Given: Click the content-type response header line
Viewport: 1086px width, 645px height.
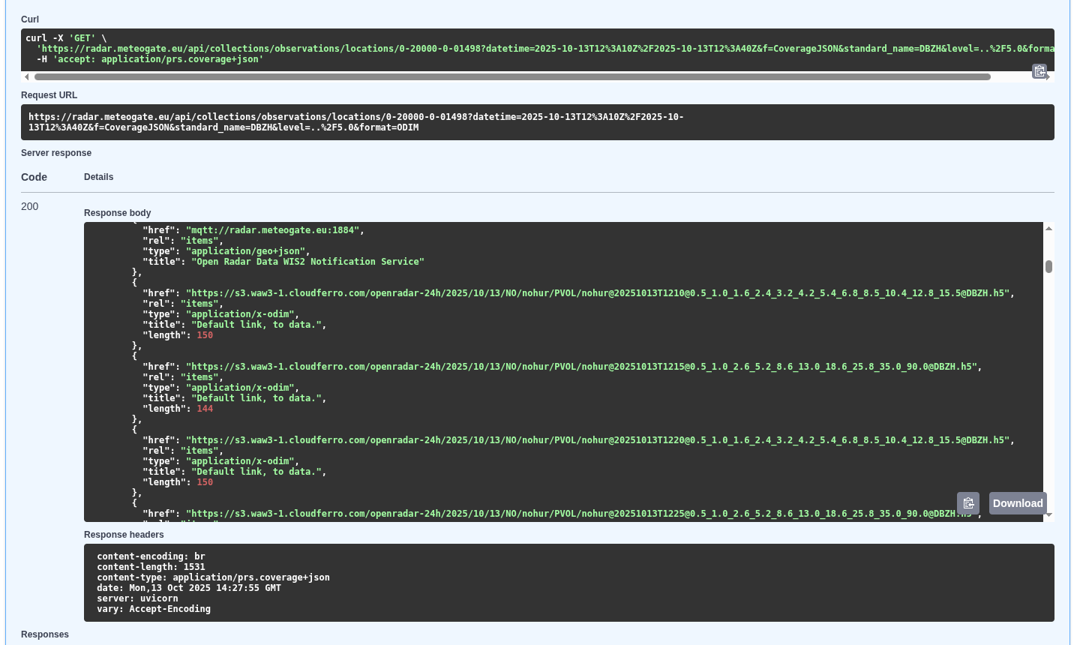Looking at the screenshot, I should pos(213,577).
